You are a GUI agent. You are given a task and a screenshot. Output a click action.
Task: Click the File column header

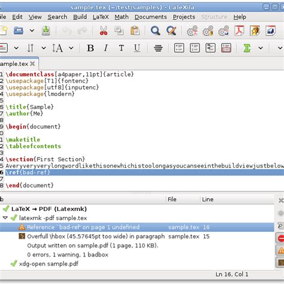pos(183,200)
